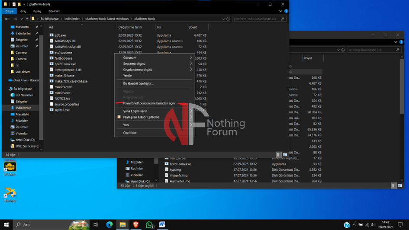Choose 'PowerShell penceresini buradan açın' from context menu
The height and width of the screenshot is (230, 409).
(x=149, y=103)
